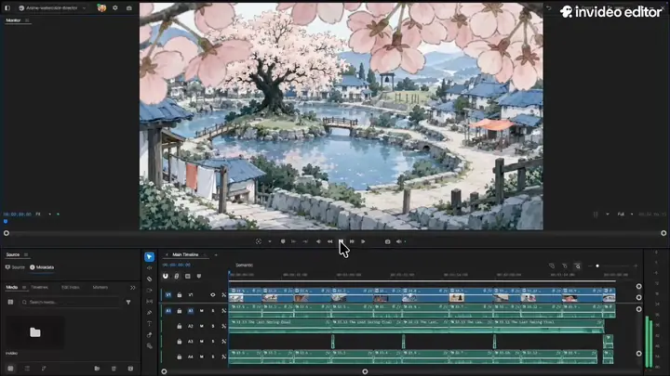Expand hidden tabs with double chevron
The height and width of the screenshot is (376, 670).
point(132,288)
